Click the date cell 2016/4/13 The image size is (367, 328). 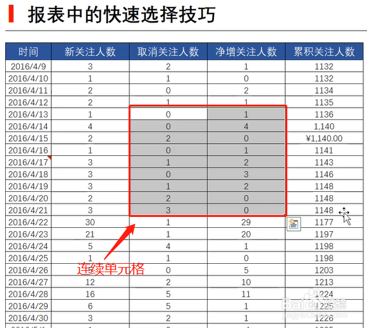coord(28,114)
